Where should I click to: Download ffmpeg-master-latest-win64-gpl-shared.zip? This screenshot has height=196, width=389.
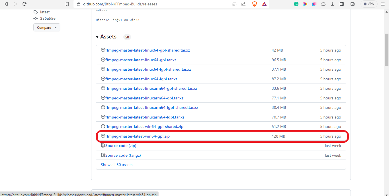[x=144, y=126]
